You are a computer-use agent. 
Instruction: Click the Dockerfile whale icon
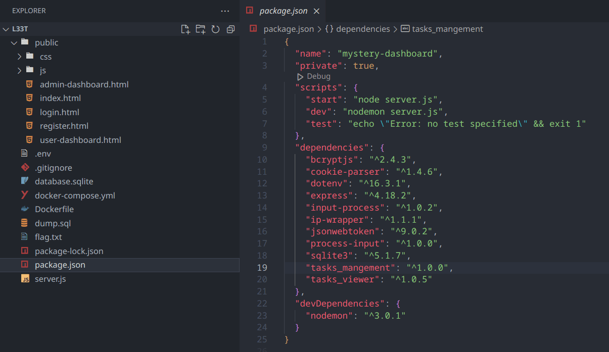click(24, 209)
